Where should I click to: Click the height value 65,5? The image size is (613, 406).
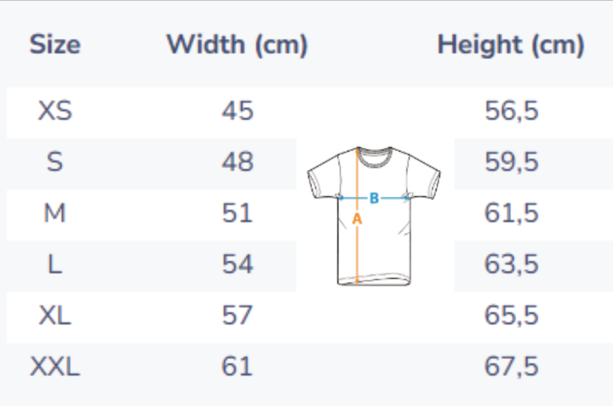[512, 316]
